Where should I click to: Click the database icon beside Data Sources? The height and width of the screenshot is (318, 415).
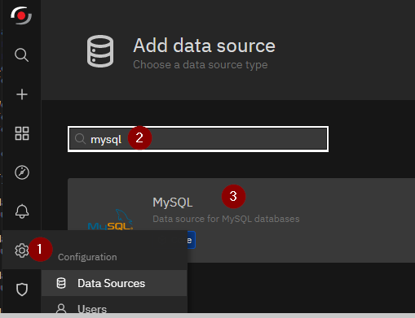(61, 283)
